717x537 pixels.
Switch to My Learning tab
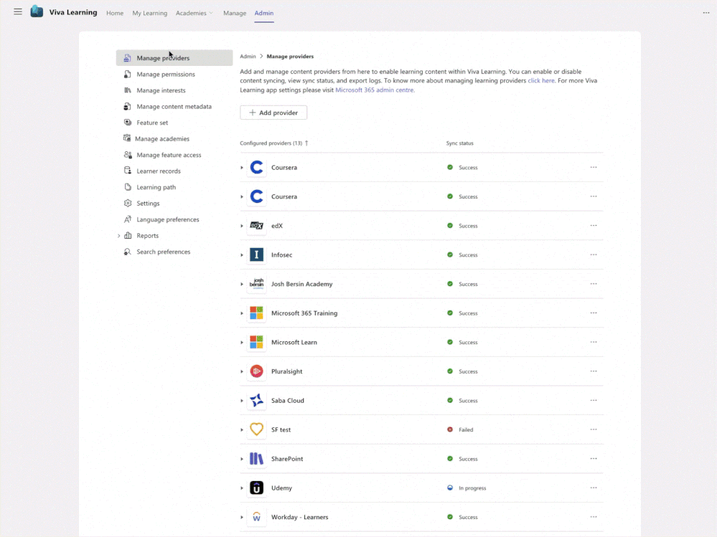[149, 13]
